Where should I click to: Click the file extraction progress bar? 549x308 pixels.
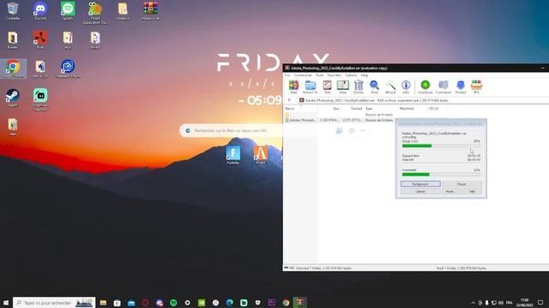[441, 145]
